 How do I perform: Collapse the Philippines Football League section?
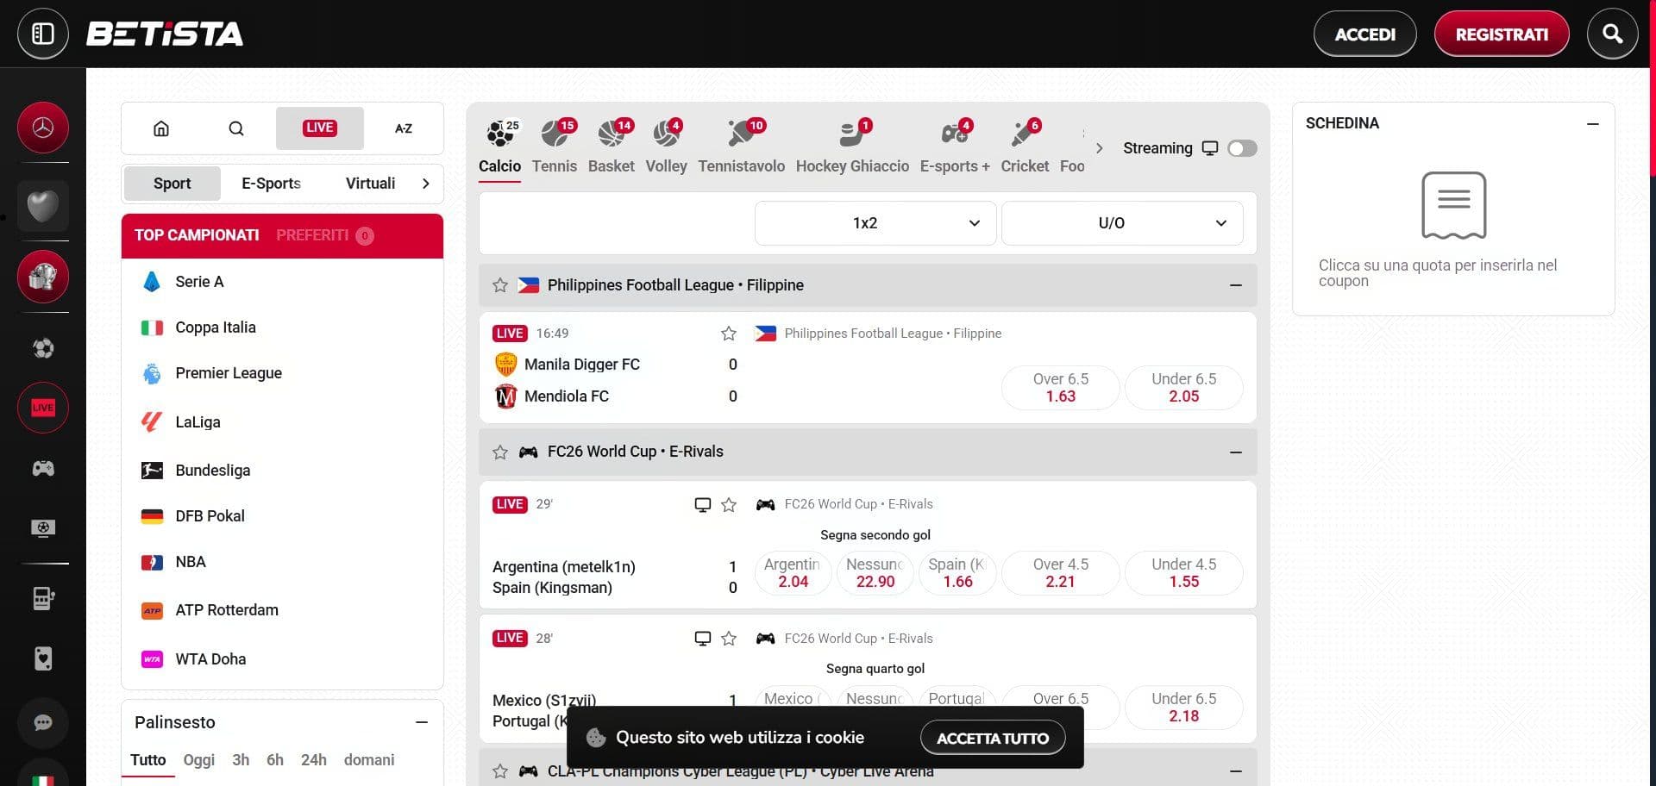[x=1237, y=285]
